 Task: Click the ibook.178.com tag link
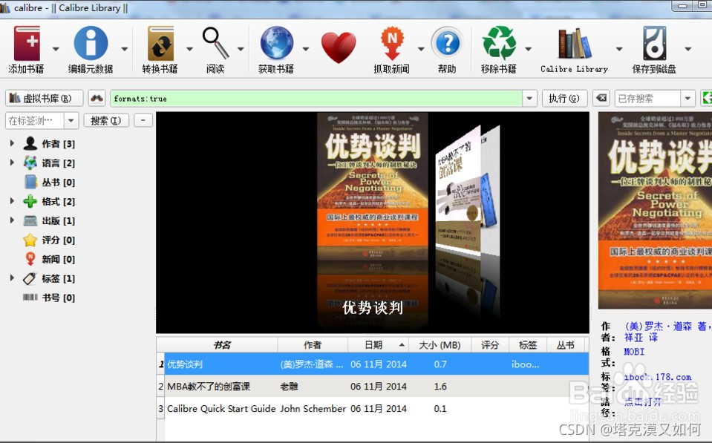(658, 377)
